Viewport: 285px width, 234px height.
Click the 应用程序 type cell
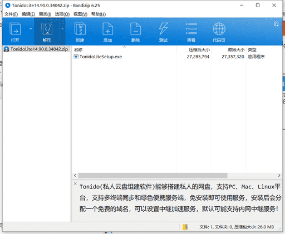tap(256, 57)
